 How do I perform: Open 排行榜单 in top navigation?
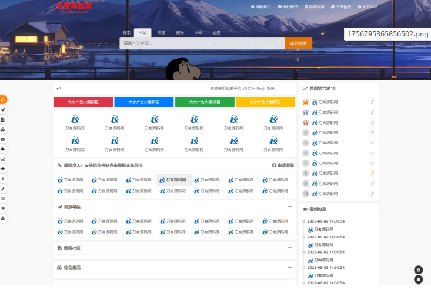tap(288, 7)
